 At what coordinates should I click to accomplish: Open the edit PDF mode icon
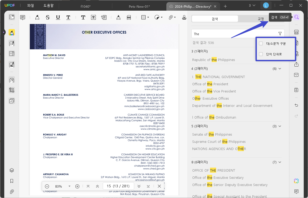12,43
